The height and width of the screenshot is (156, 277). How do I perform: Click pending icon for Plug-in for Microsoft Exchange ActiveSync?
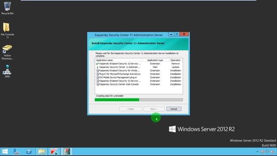(97, 74)
